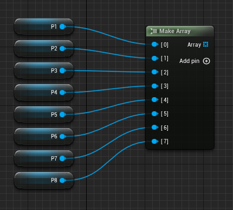Click the P5 node output pin
Viewport: 233px width, 210px height.
point(63,114)
